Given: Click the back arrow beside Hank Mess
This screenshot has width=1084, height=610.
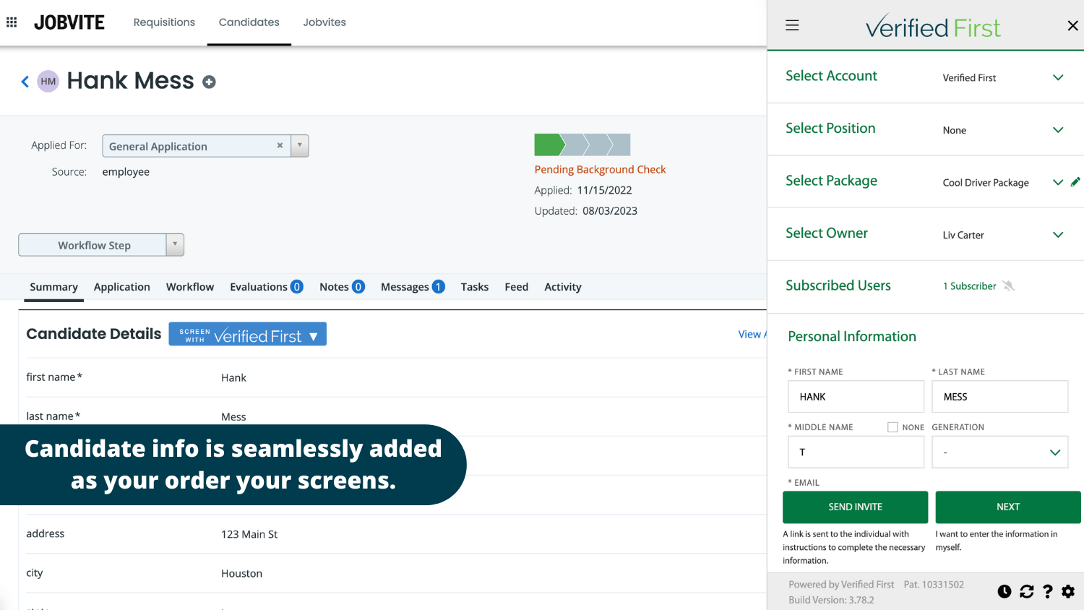Looking at the screenshot, I should click(25, 82).
